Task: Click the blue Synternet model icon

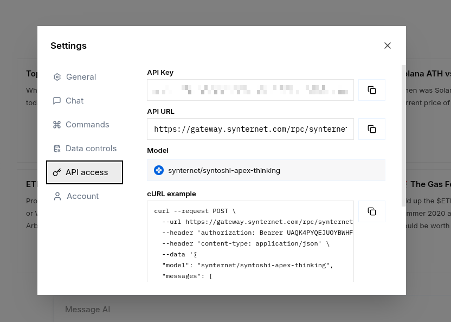Action: pyautogui.click(x=159, y=170)
